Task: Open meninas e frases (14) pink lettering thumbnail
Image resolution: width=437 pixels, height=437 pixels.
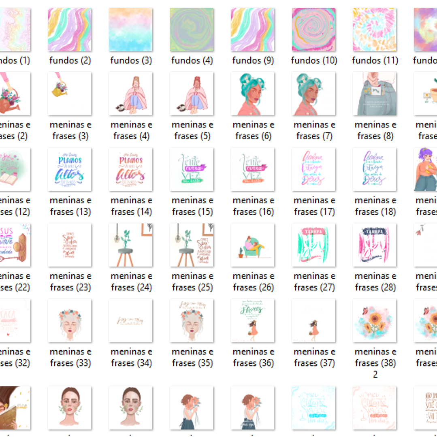Action: (131, 169)
